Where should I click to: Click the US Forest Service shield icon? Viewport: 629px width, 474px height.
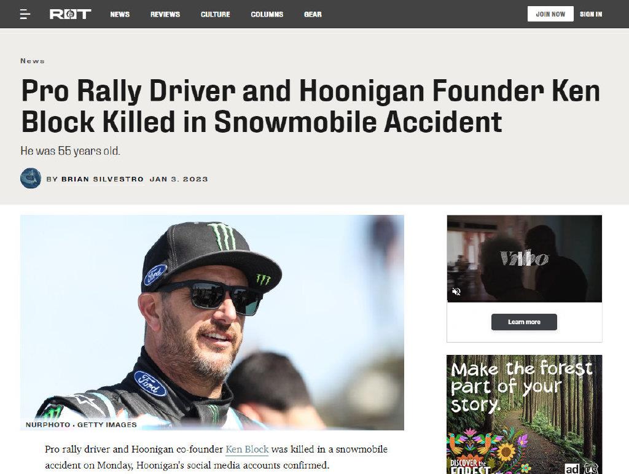tap(590, 468)
